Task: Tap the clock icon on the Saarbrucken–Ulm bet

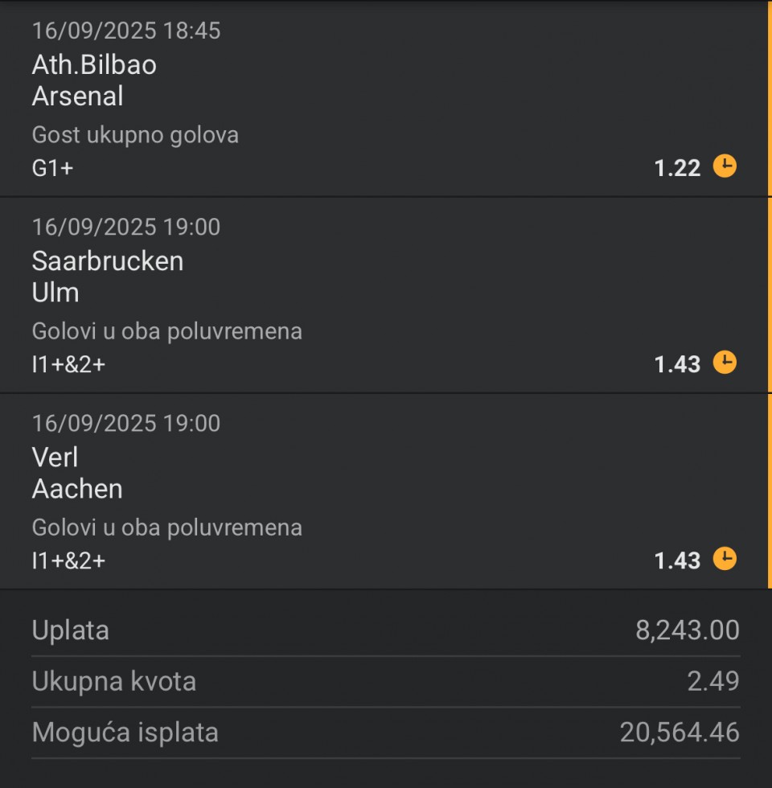Action: [725, 363]
